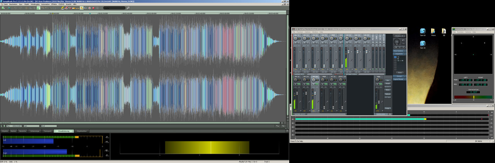Screen dimensions: 495x163
Task: Click the Samplitude toolbar search field
Action: [x=114, y=8]
